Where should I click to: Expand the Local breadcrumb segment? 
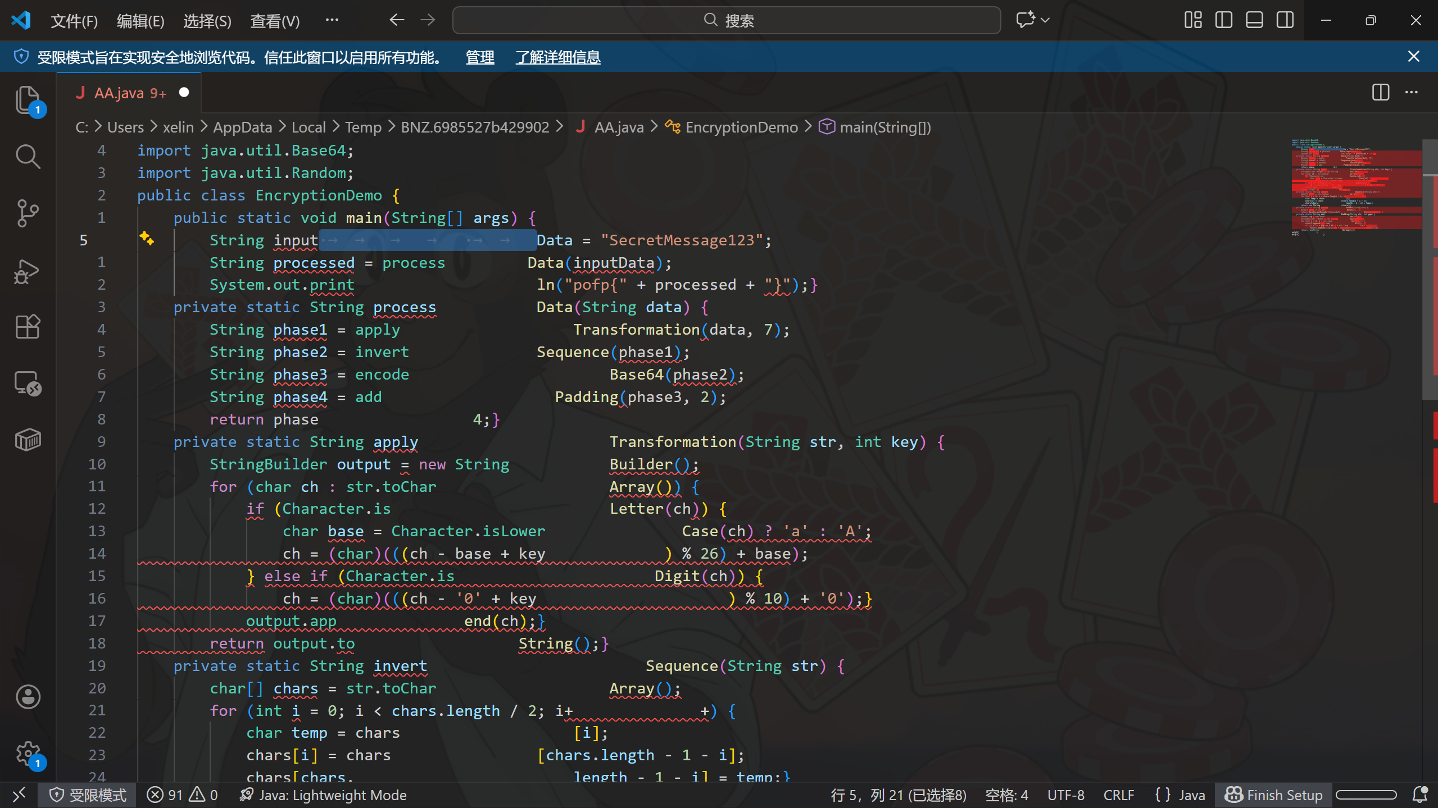pyautogui.click(x=309, y=127)
